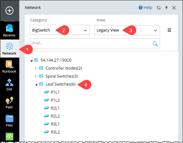Screen dimensions: 183x143
Task: Click the refresh icon in Network header
Action: [x=159, y=8]
